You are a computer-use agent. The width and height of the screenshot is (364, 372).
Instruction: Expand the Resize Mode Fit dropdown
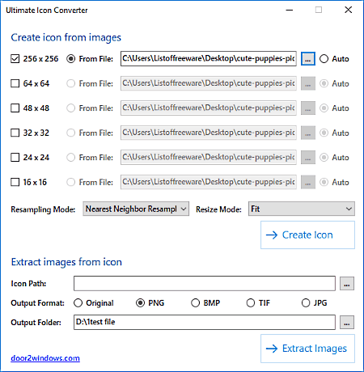[302, 209]
